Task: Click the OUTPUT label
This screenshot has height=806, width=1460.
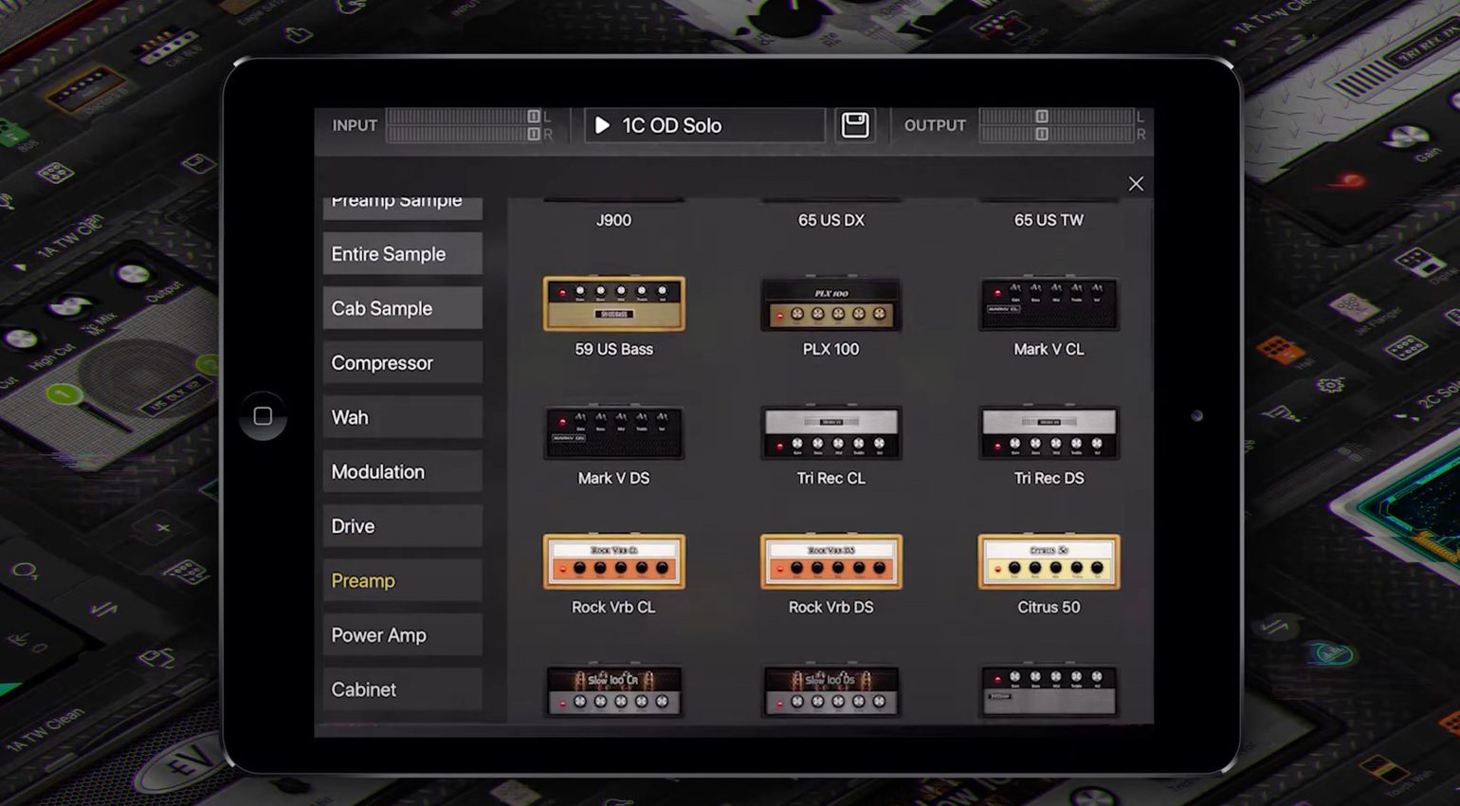Action: (x=935, y=125)
